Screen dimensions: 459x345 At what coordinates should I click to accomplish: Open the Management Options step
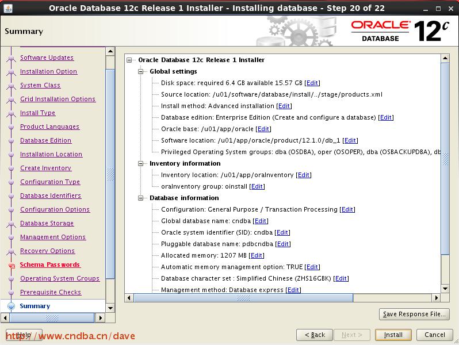coord(53,237)
